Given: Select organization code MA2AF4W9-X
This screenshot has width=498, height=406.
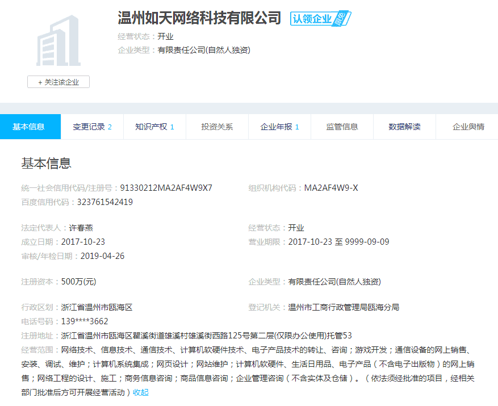Looking at the screenshot, I should click(331, 188).
